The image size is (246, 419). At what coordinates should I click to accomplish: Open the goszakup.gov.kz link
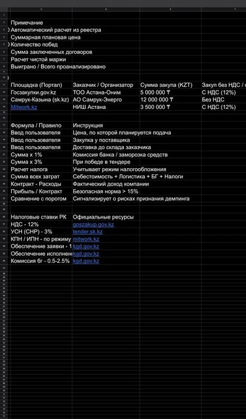93,224
